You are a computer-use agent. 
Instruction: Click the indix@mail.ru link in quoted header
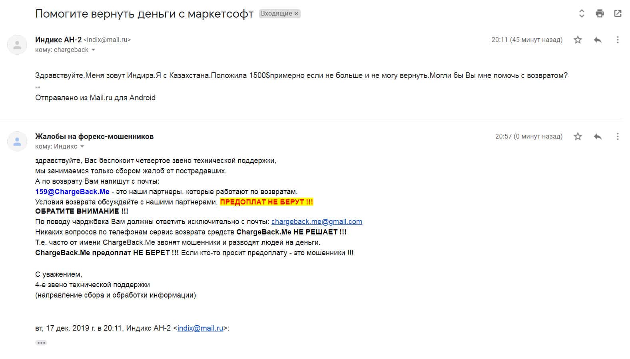(x=200, y=328)
